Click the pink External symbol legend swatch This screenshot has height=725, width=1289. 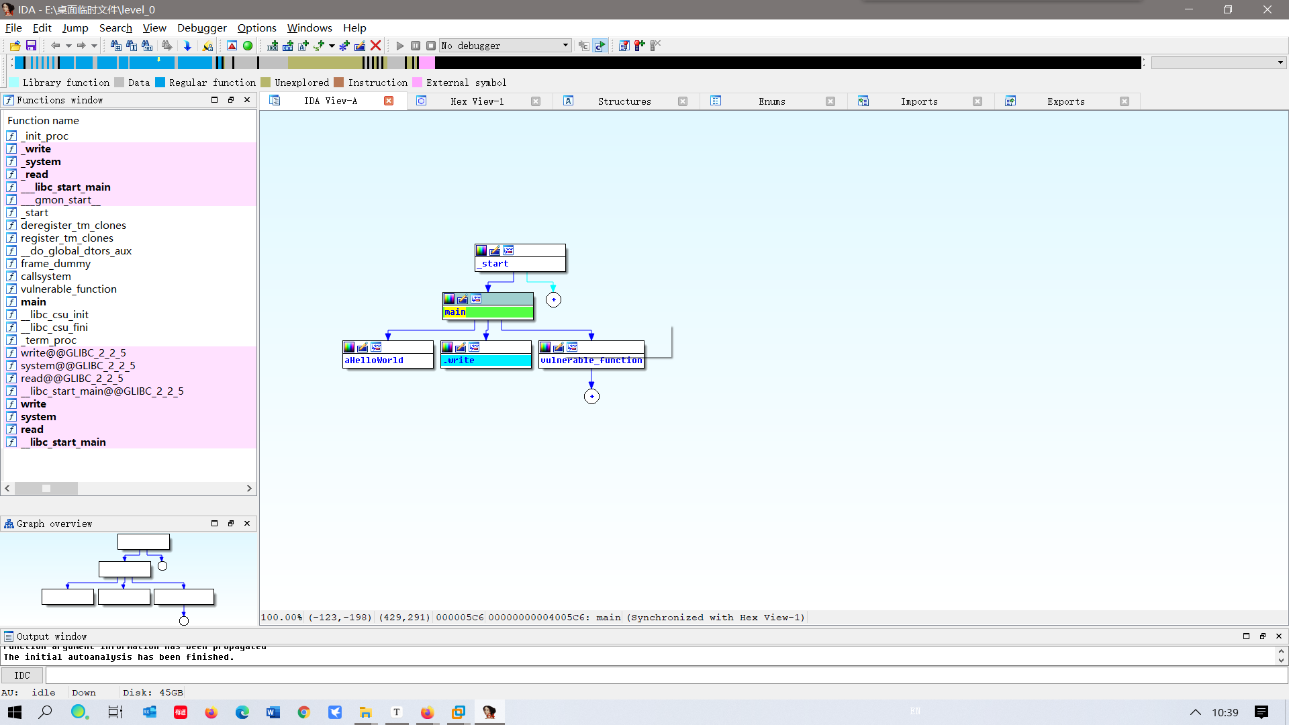(418, 83)
